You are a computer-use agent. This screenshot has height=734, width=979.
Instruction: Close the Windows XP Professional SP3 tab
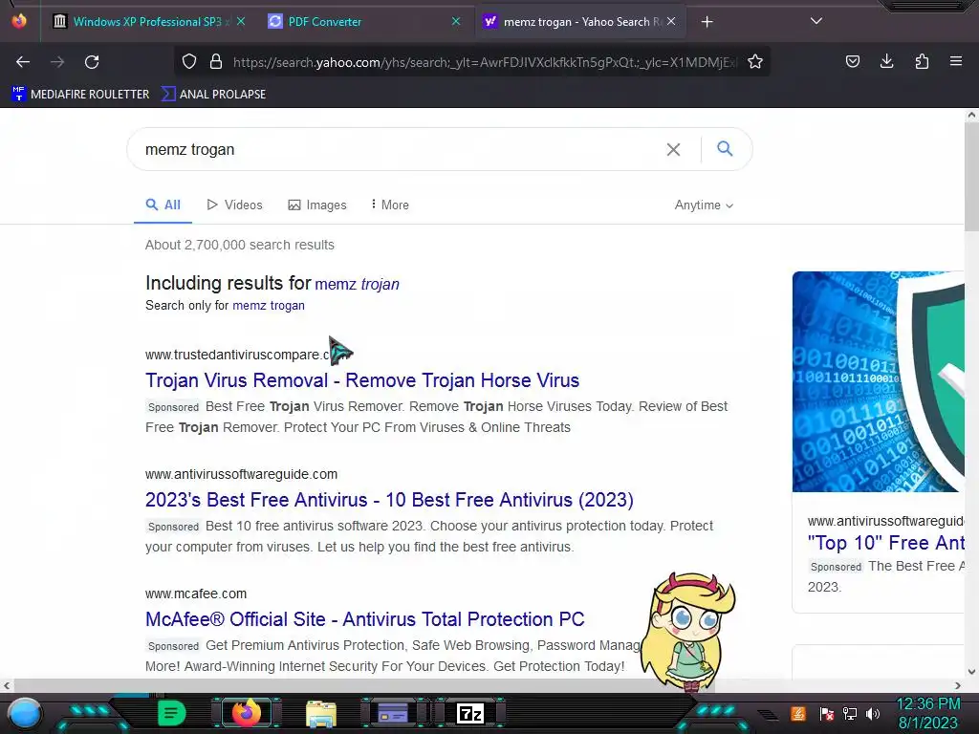[241, 21]
